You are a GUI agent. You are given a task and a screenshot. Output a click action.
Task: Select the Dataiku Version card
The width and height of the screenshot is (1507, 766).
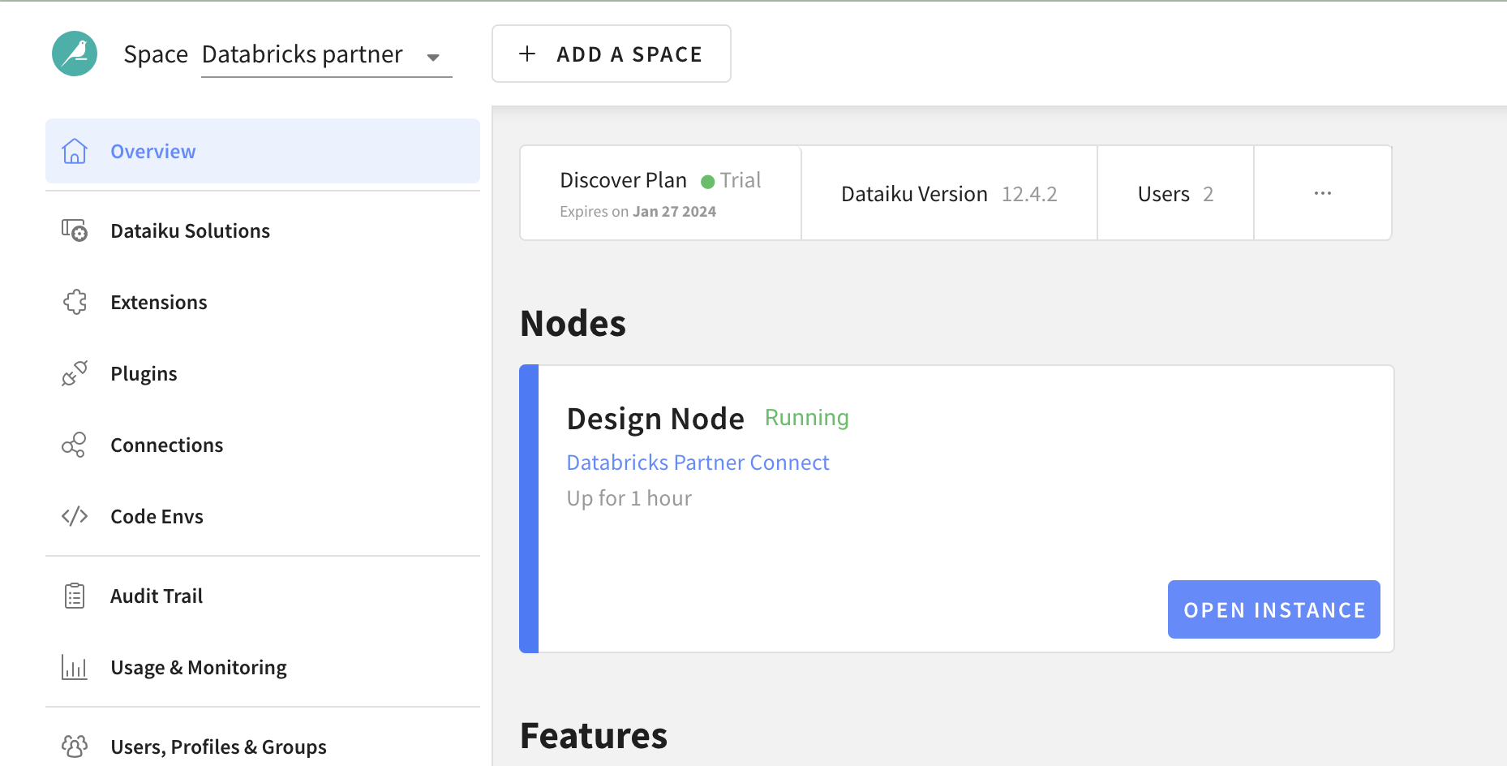click(947, 193)
